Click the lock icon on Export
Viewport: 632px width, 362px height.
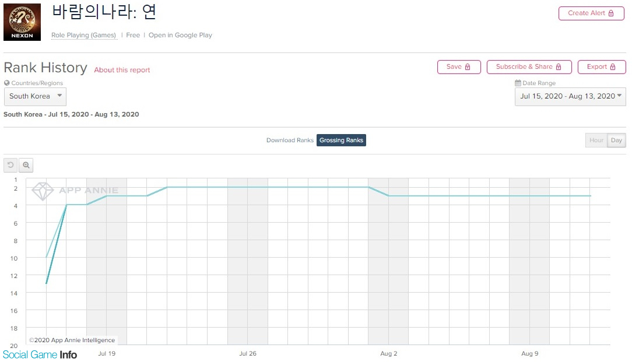coord(613,67)
